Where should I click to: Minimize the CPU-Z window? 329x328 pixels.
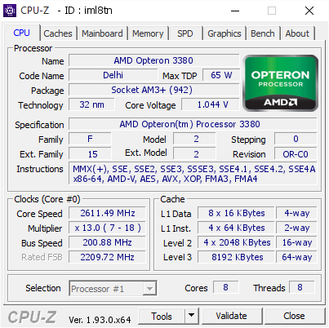click(235, 11)
